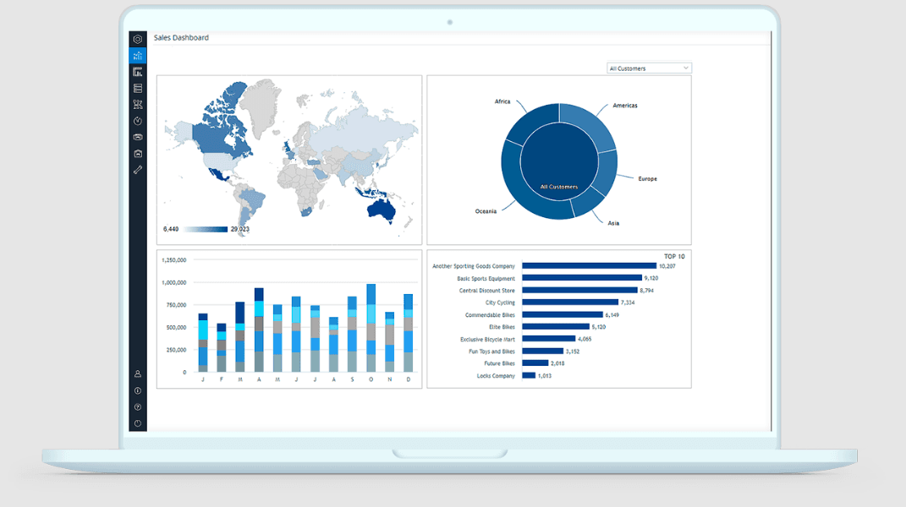Click the April stacked bar

[259, 330]
